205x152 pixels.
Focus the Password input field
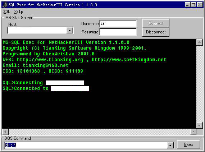coord(118,32)
